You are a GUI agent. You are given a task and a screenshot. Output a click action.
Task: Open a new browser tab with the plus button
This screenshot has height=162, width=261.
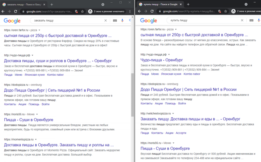[52, 4]
